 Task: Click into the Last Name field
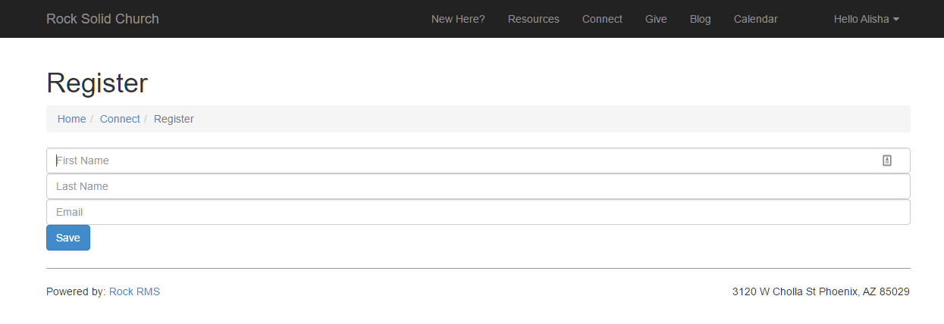click(x=478, y=186)
